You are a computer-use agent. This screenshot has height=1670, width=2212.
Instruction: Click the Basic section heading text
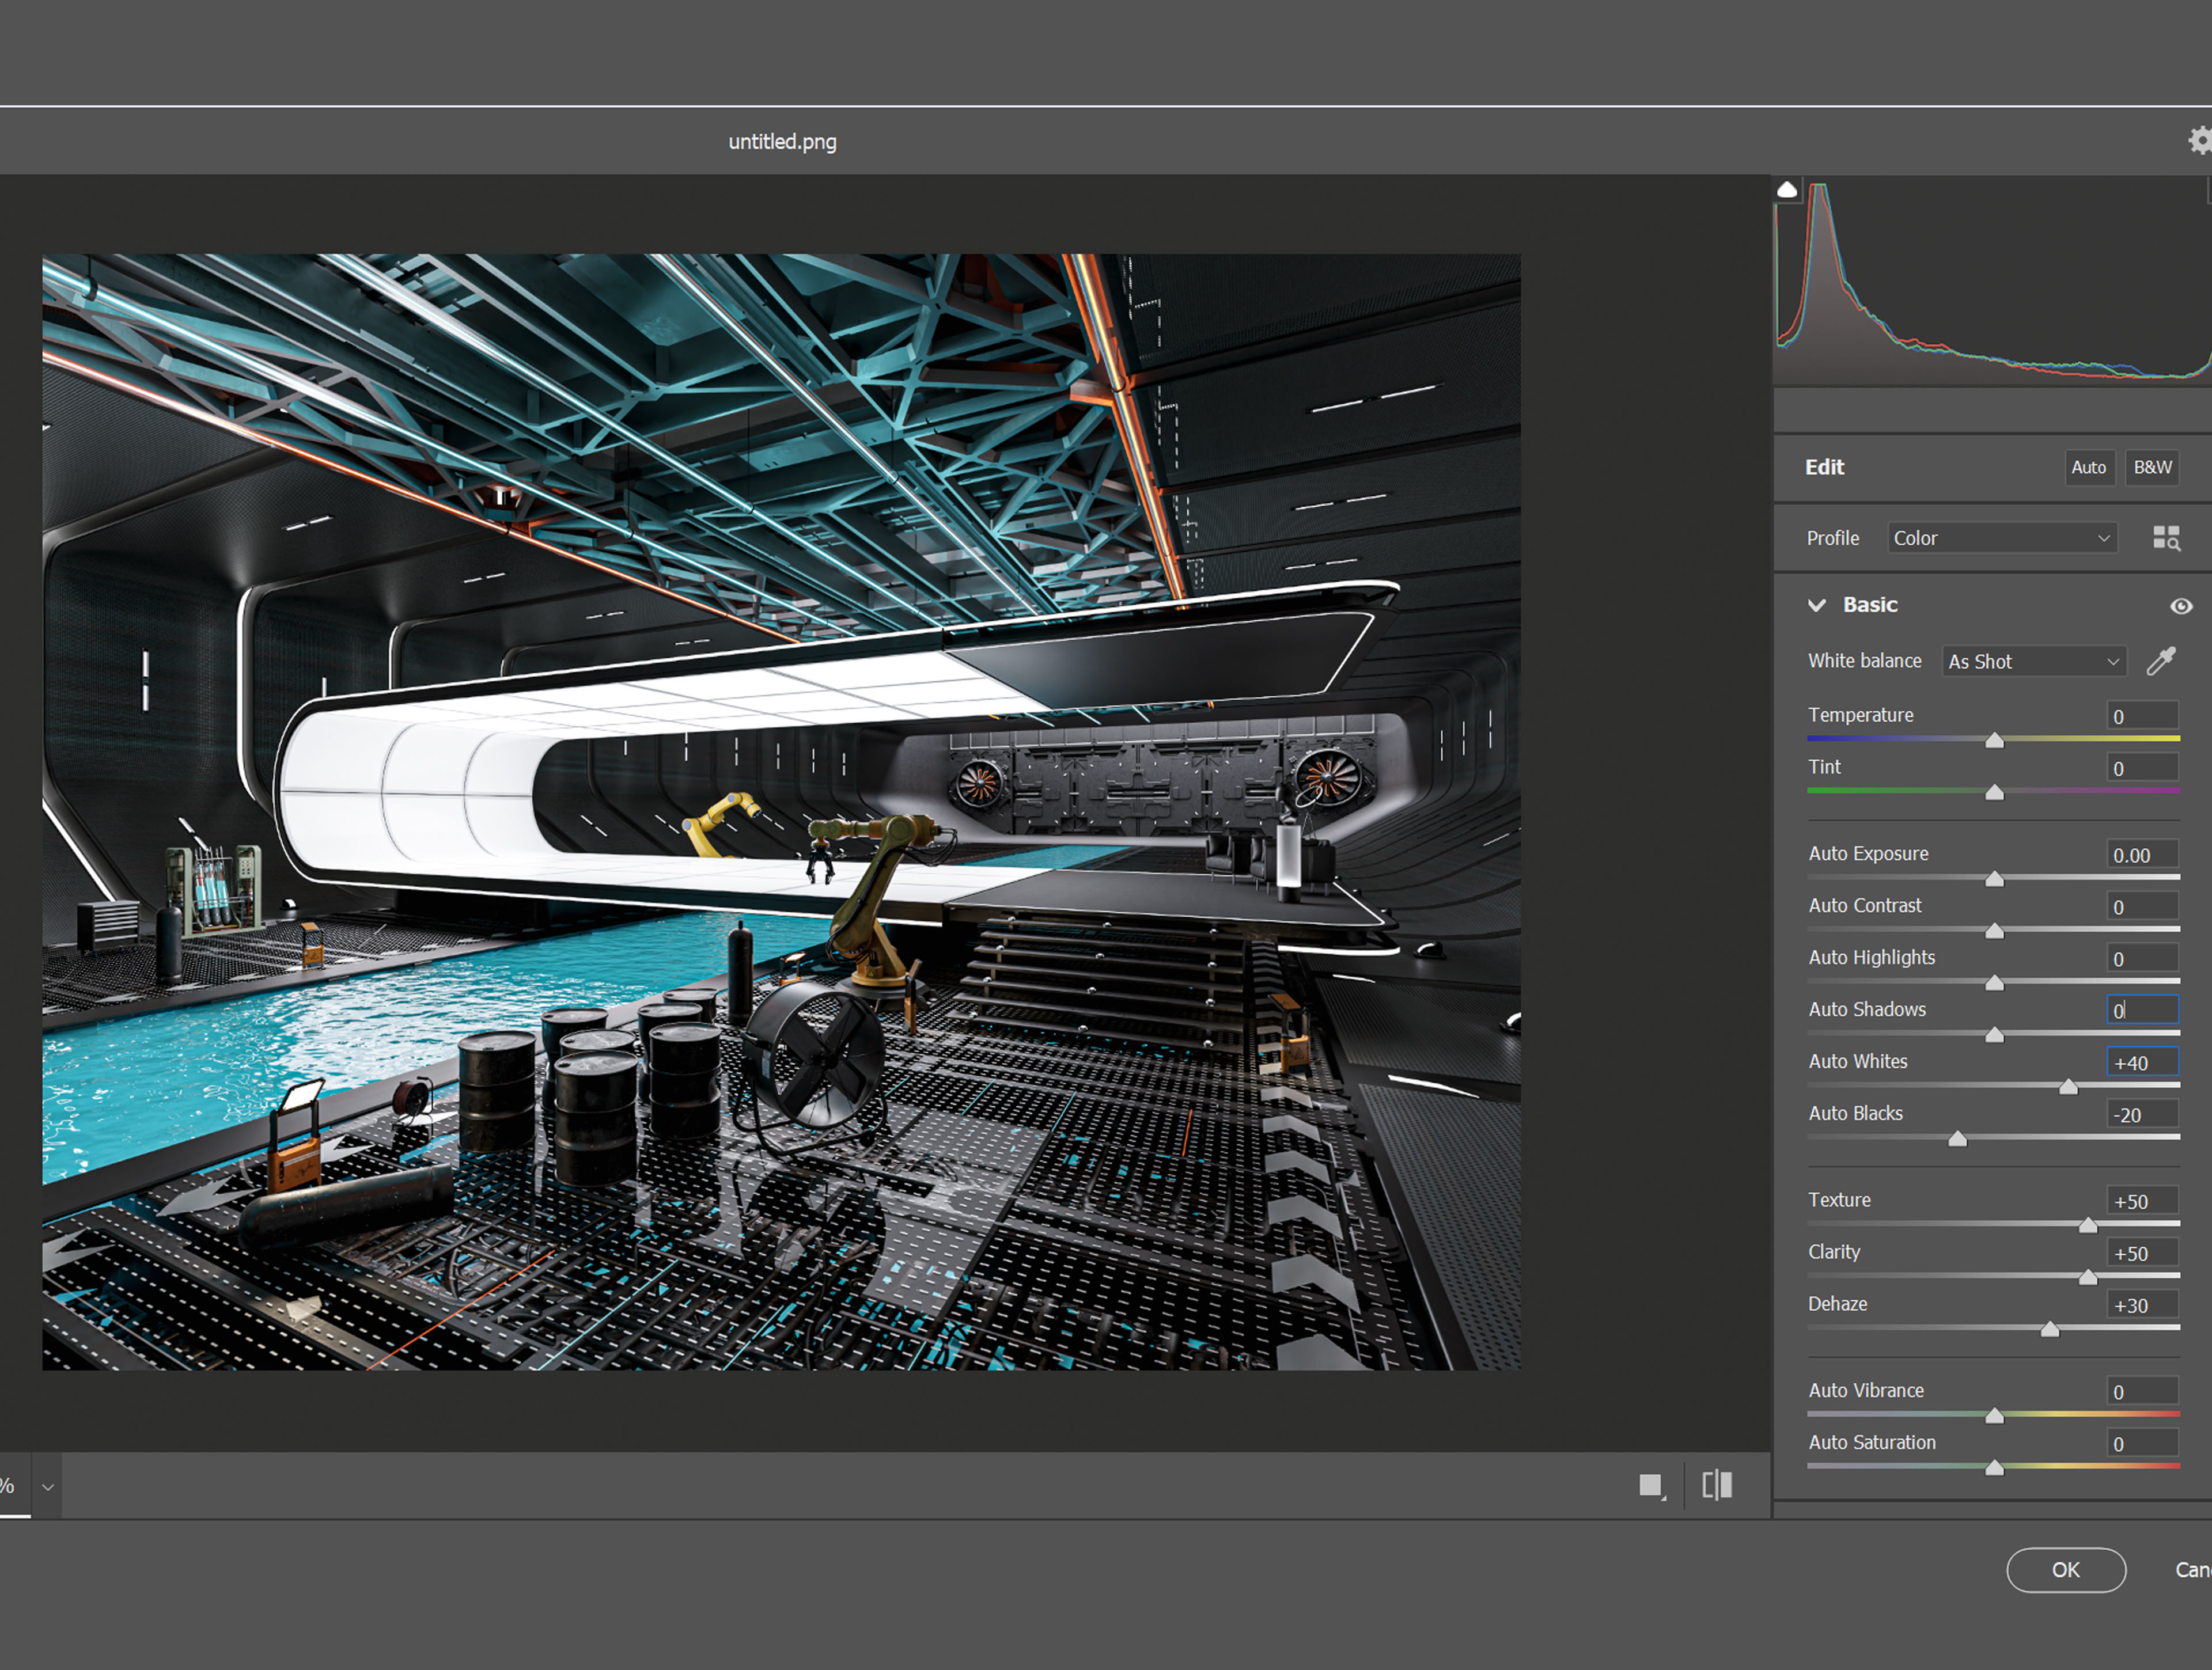tap(1870, 605)
